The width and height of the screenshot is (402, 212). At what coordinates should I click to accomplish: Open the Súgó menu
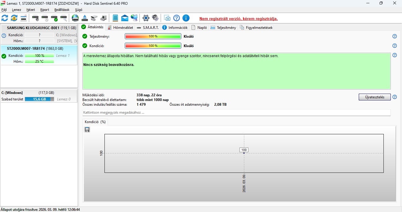pyautogui.click(x=79, y=10)
